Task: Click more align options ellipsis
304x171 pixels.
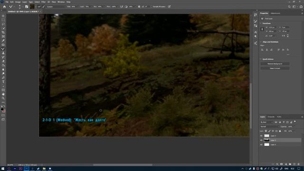Action: coord(288,55)
